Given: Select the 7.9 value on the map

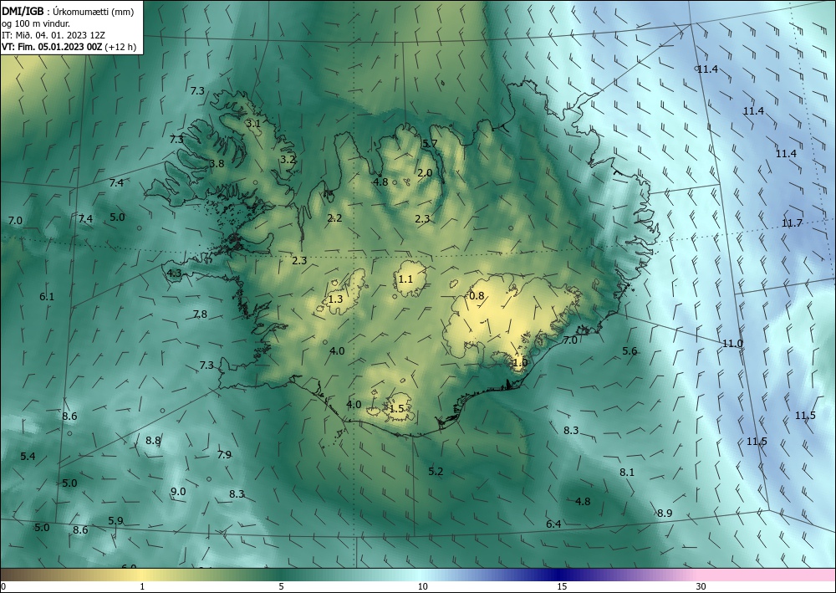Looking at the screenshot, I should point(224,454).
